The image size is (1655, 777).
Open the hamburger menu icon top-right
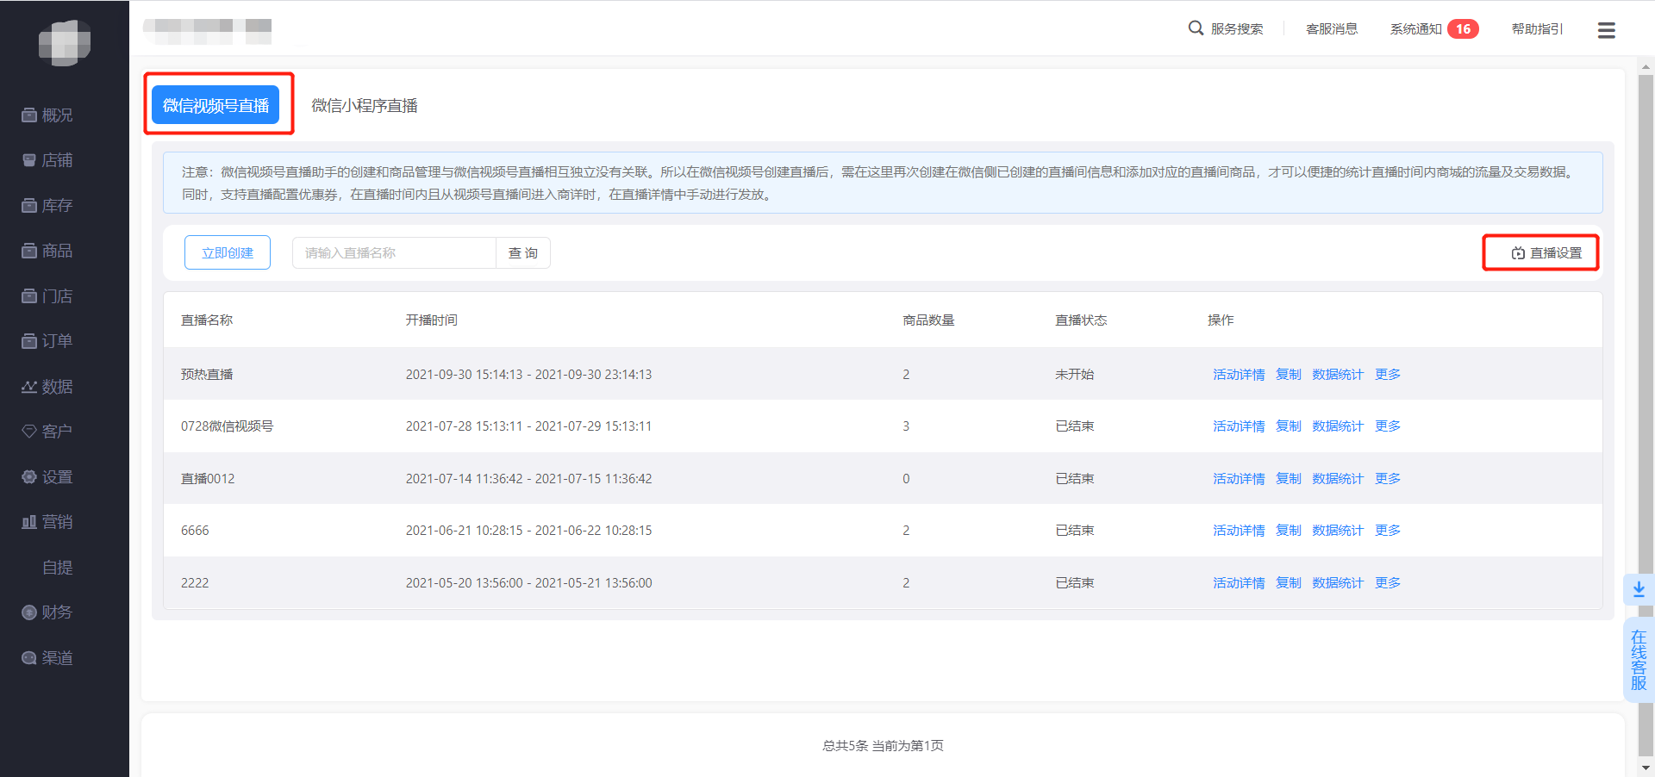[x=1607, y=30]
